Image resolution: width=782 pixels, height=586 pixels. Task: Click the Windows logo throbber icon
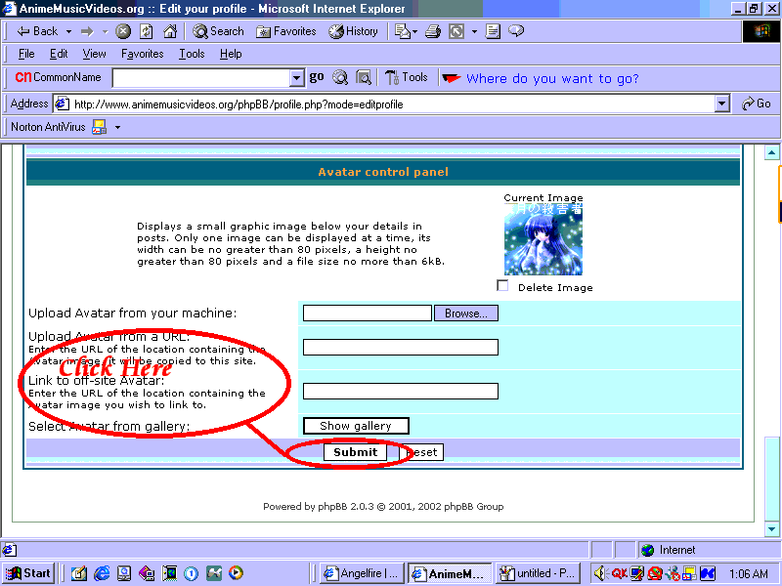click(x=761, y=31)
